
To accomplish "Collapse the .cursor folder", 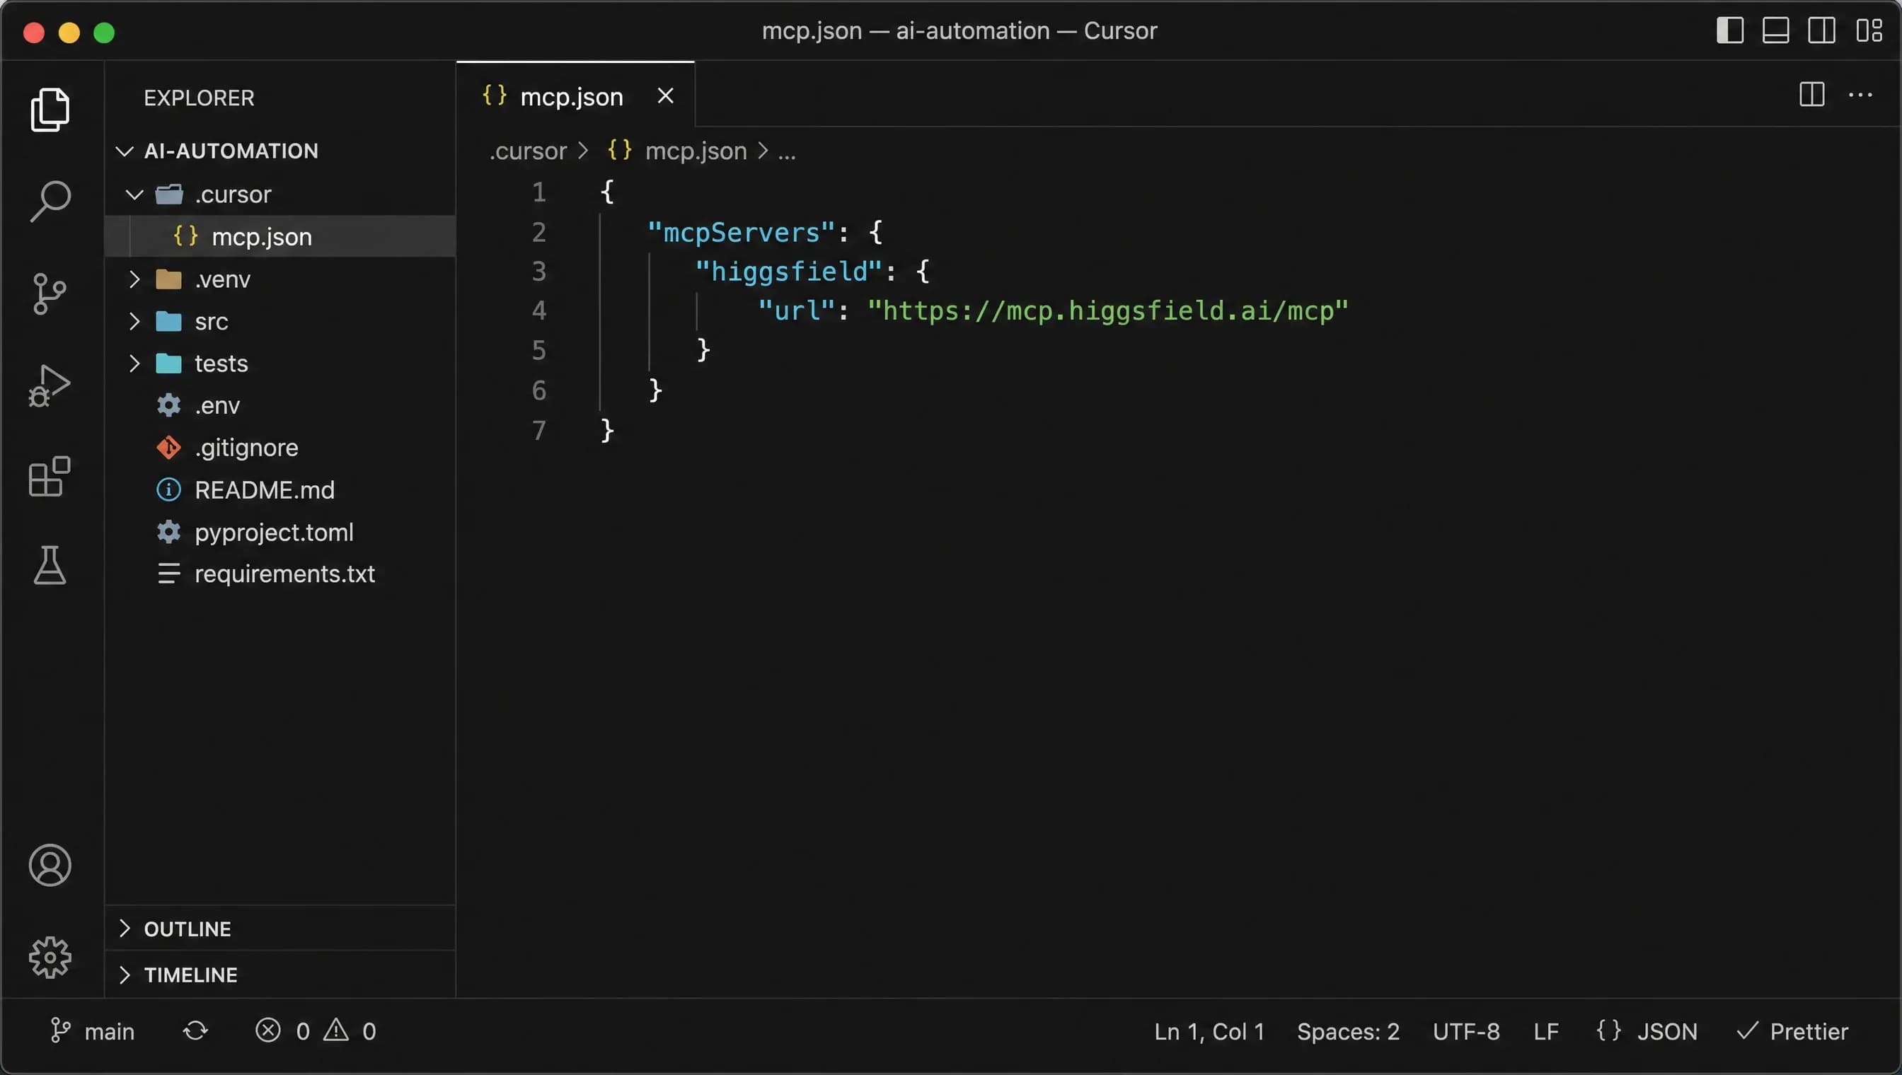I will [x=134, y=194].
